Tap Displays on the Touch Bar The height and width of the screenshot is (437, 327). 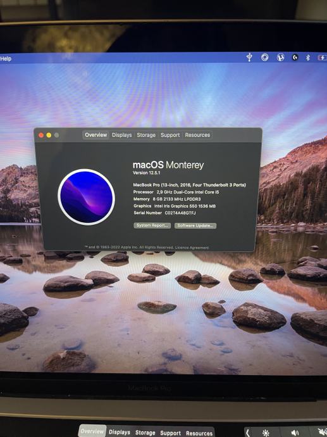(120, 432)
